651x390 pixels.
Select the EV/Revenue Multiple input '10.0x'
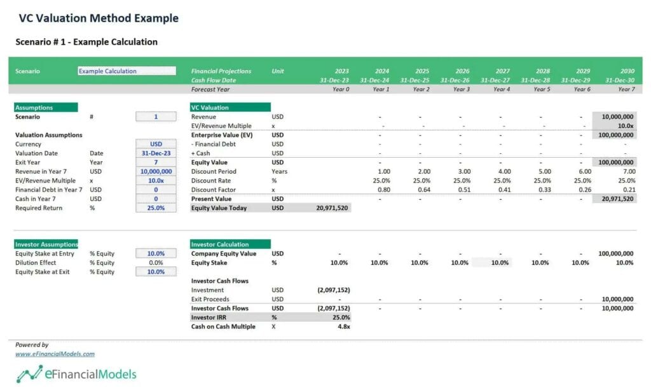(x=156, y=181)
